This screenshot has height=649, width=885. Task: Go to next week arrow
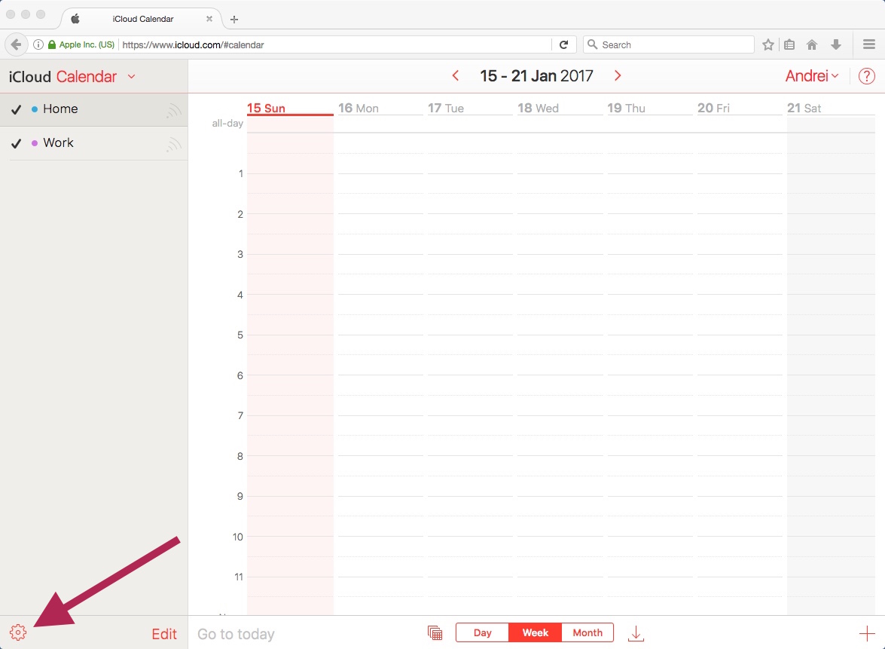618,75
